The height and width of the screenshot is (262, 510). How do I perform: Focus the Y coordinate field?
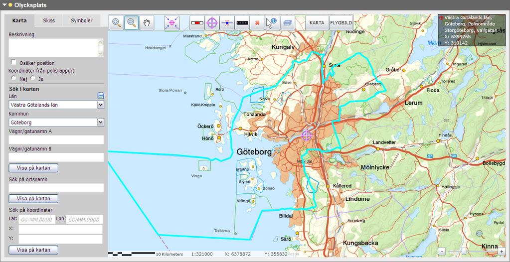[x=60, y=239]
